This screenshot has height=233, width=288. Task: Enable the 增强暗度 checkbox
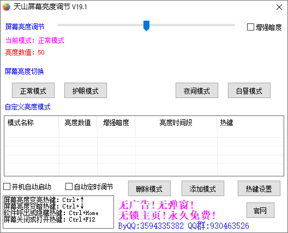(x=250, y=27)
